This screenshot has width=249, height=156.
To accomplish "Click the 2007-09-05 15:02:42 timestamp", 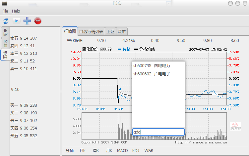I will click(208, 50).
